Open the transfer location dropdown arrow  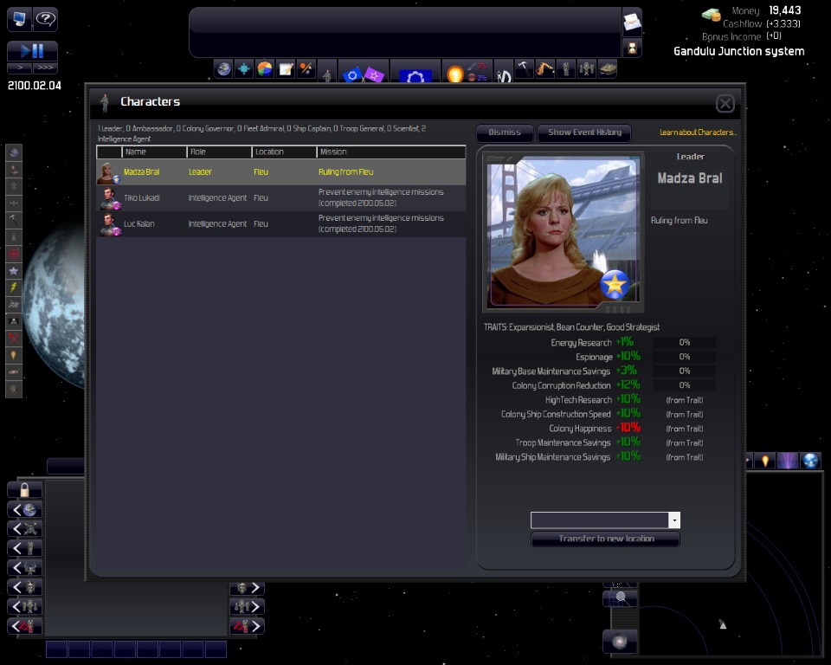coord(674,520)
